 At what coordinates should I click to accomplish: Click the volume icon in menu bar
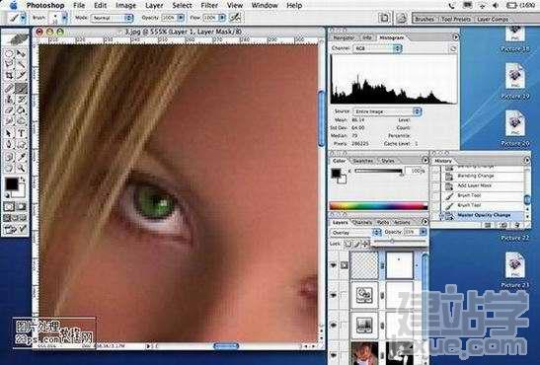(496, 6)
